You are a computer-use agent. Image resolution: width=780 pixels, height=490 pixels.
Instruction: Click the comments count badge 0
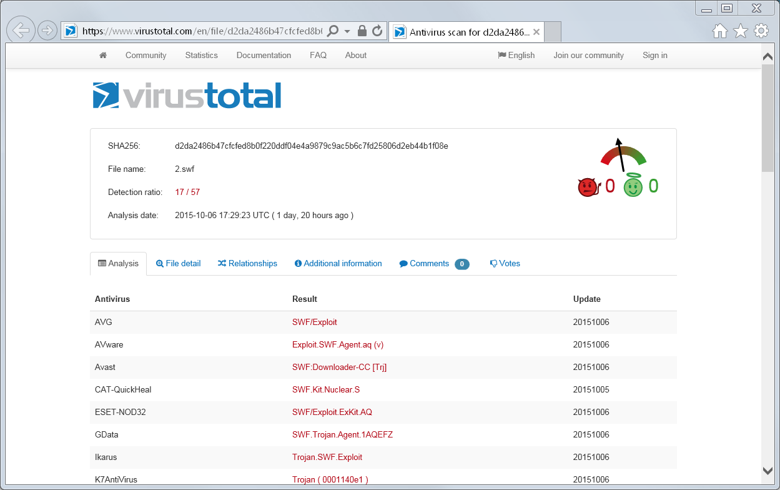(x=462, y=264)
